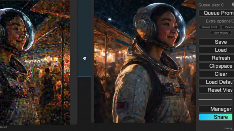Image resolution: width=234 pixels, height=131 pixels.
Task: Click the Udemy watermark logo
Action: click(228, 128)
